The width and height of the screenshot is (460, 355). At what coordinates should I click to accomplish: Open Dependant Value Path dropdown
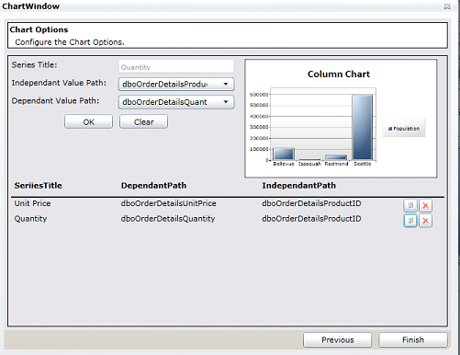(x=176, y=102)
